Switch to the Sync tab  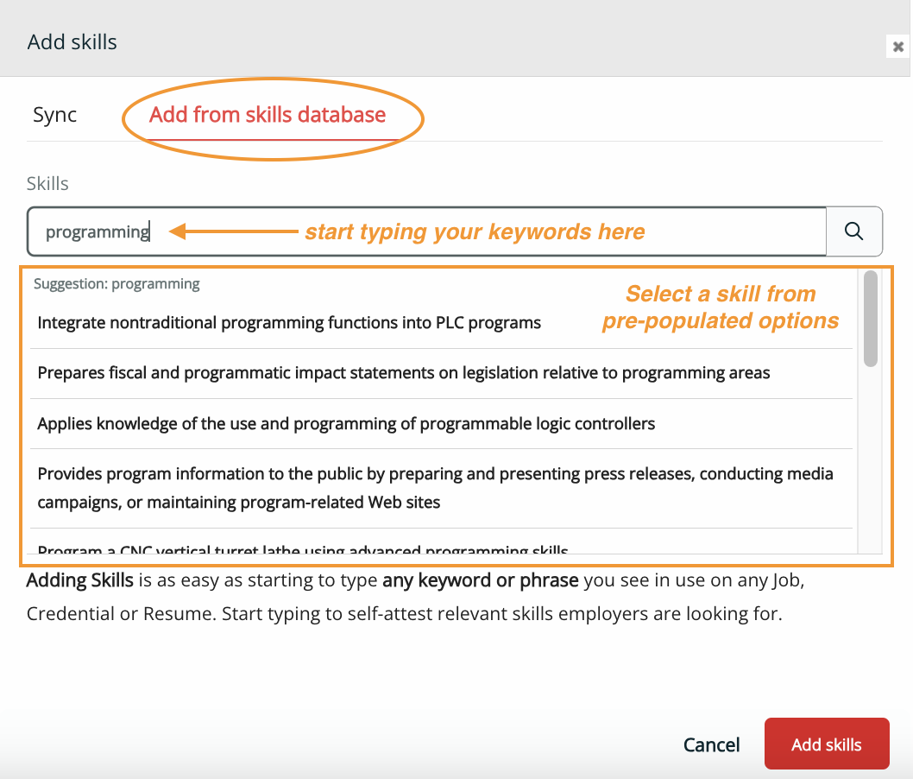55,115
